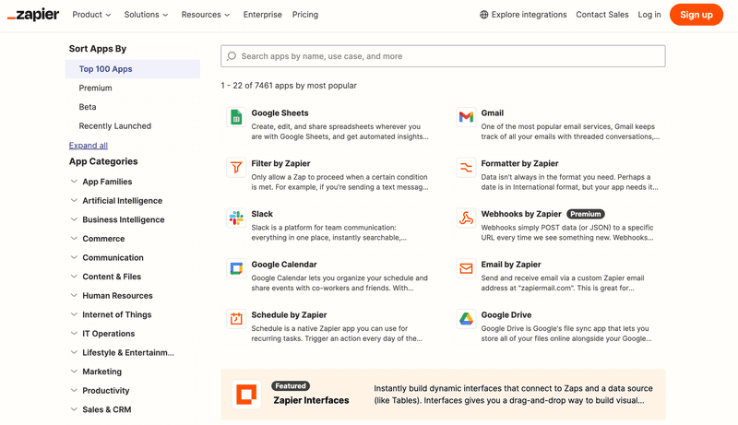Select the Filter by Zapier funnel icon
The width and height of the screenshot is (738, 425).
click(x=236, y=168)
